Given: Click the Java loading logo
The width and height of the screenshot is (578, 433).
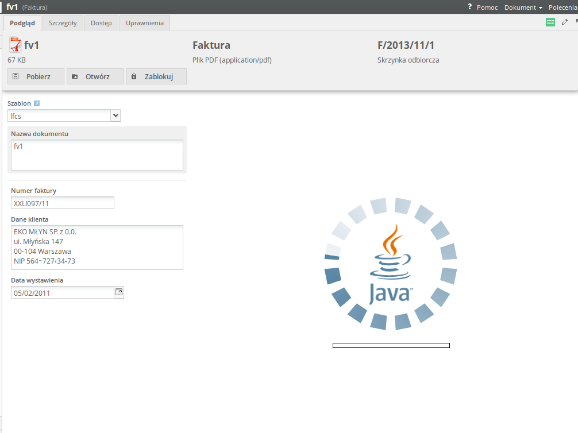Looking at the screenshot, I should [390, 264].
